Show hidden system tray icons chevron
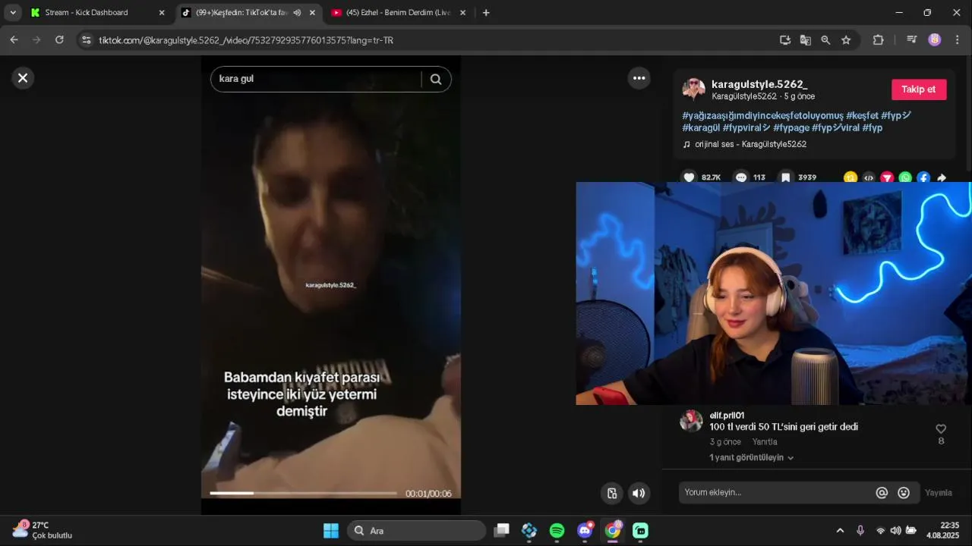 (x=840, y=531)
